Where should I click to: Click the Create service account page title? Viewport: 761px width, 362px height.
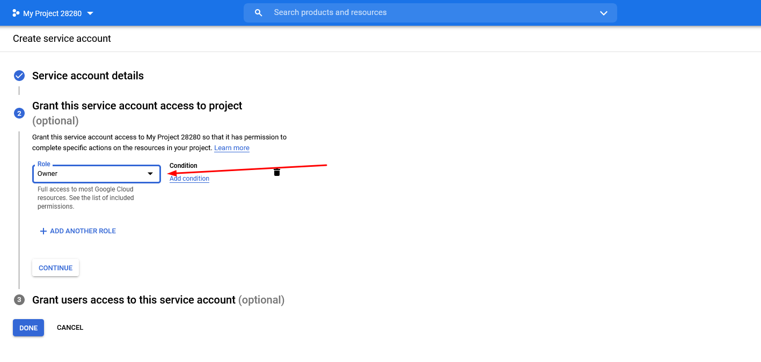[x=62, y=39]
